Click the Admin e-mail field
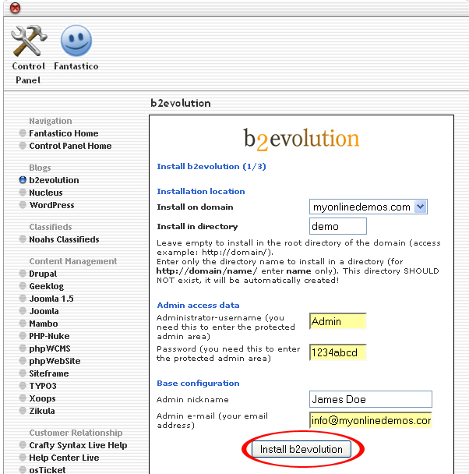469x474 pixels. point(371,420)
